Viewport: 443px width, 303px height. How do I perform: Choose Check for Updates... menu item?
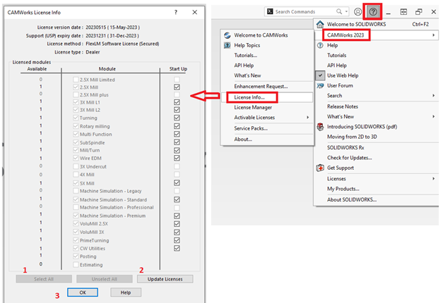pyautogui.click(x=376, y=158)
